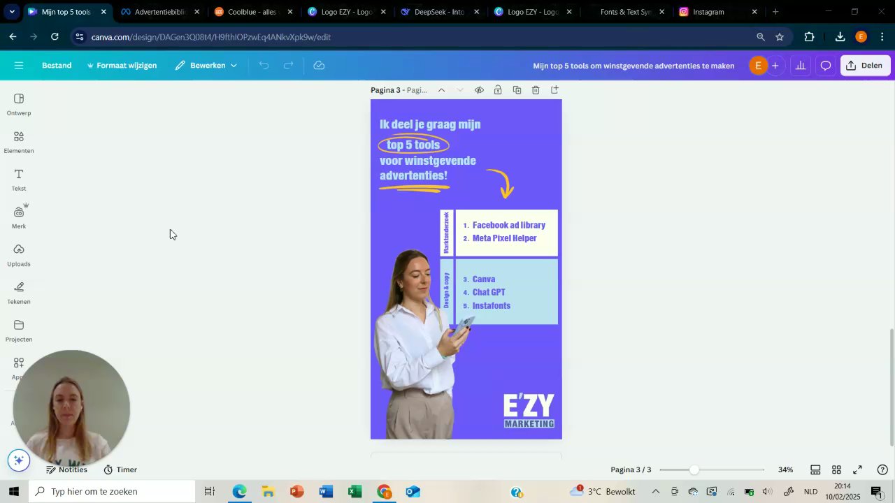
Task: Open Excel from the taskbar
Action: point(355,492)
